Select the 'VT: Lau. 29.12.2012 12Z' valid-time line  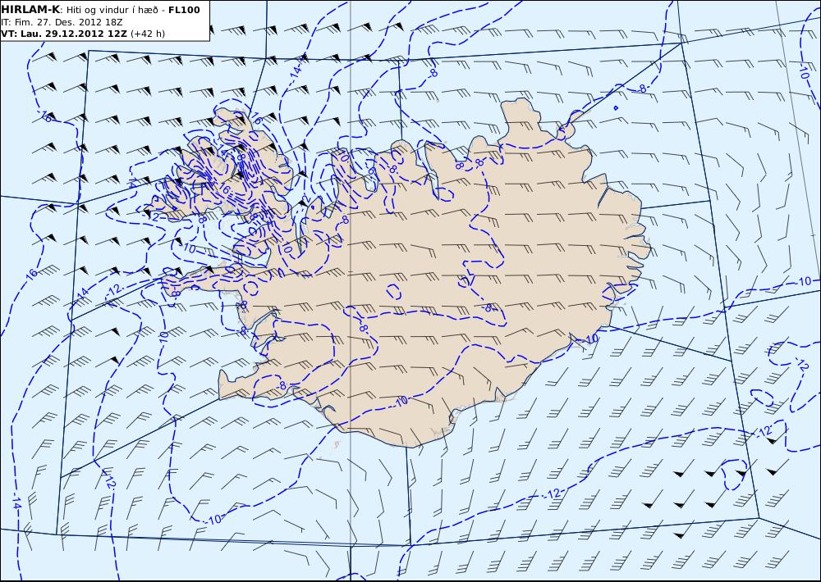click(64, 34)
